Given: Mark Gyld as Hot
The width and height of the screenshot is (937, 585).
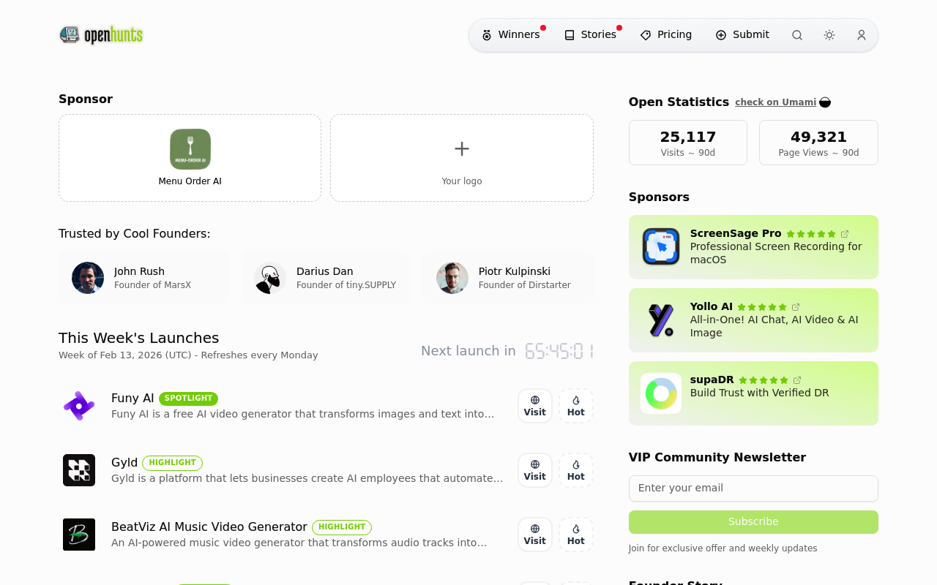Looking at the screenshot, I should [x=576, y=470].
